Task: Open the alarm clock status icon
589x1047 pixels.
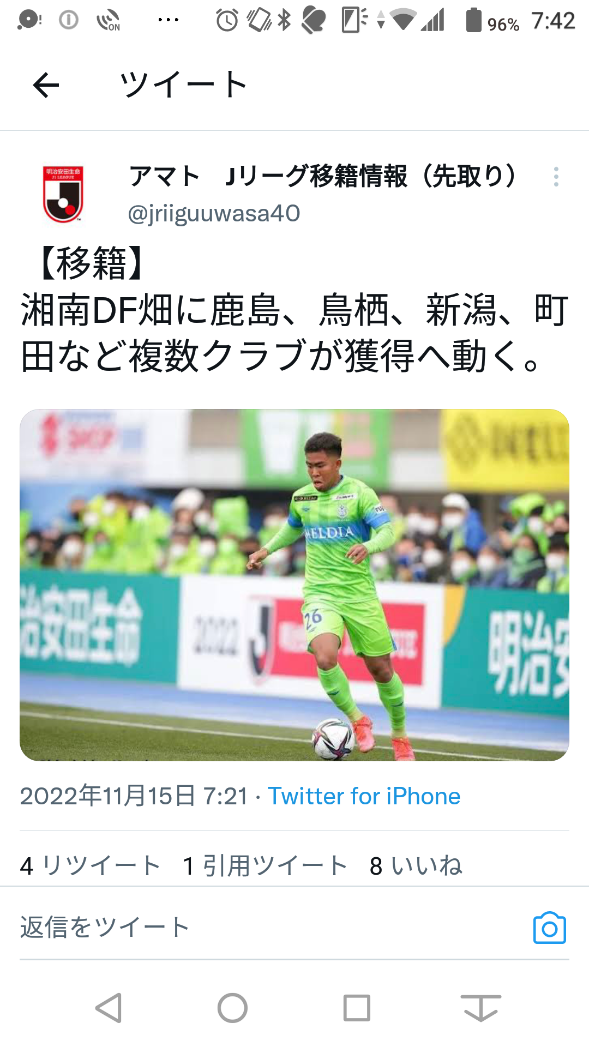Action: 227,21
